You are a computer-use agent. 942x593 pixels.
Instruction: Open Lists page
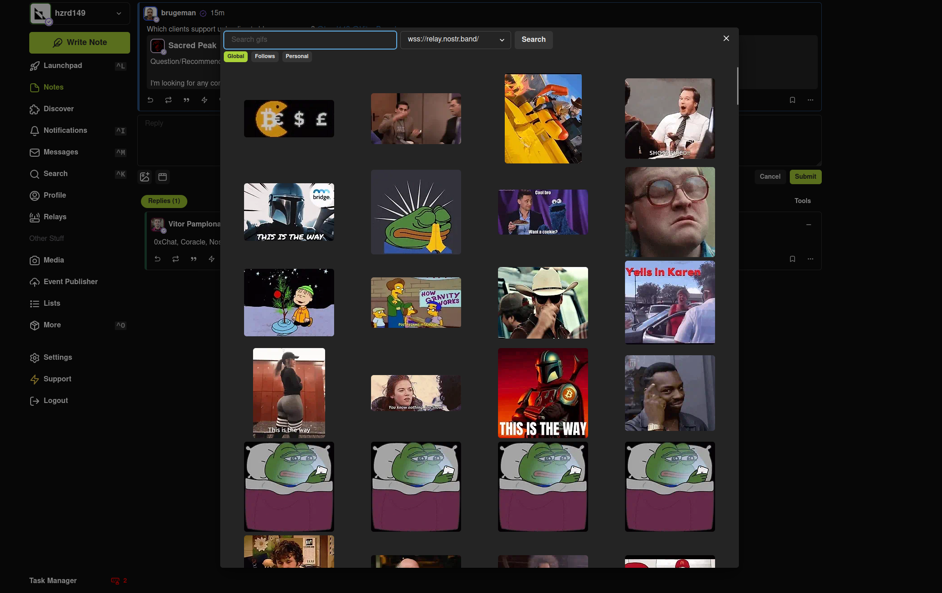(78, 303)
